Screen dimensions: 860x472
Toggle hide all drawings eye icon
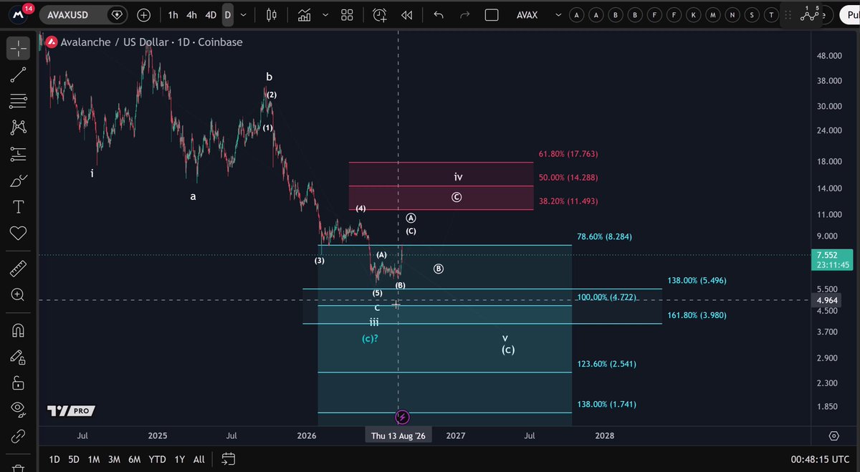point(18,409)
